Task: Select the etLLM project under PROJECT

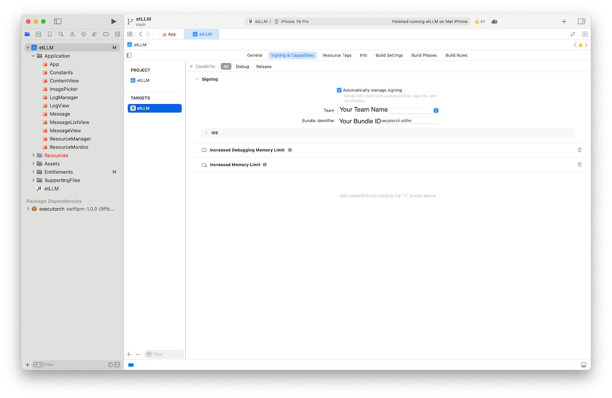Action: click(x=143, y=80)
